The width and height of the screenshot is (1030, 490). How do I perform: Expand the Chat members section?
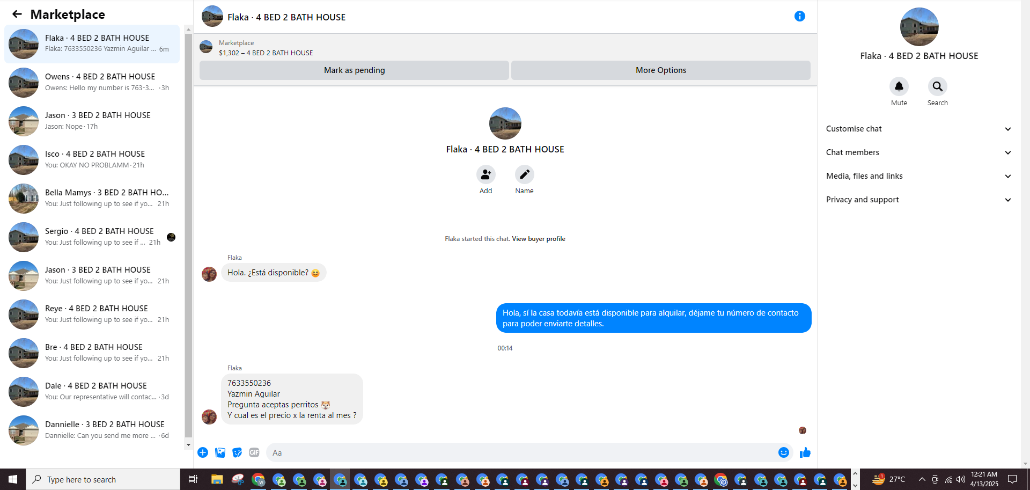tap(918, 152)
